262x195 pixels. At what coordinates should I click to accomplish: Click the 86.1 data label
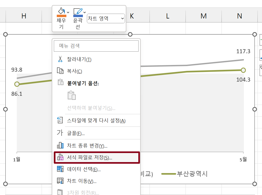point(17,94)
